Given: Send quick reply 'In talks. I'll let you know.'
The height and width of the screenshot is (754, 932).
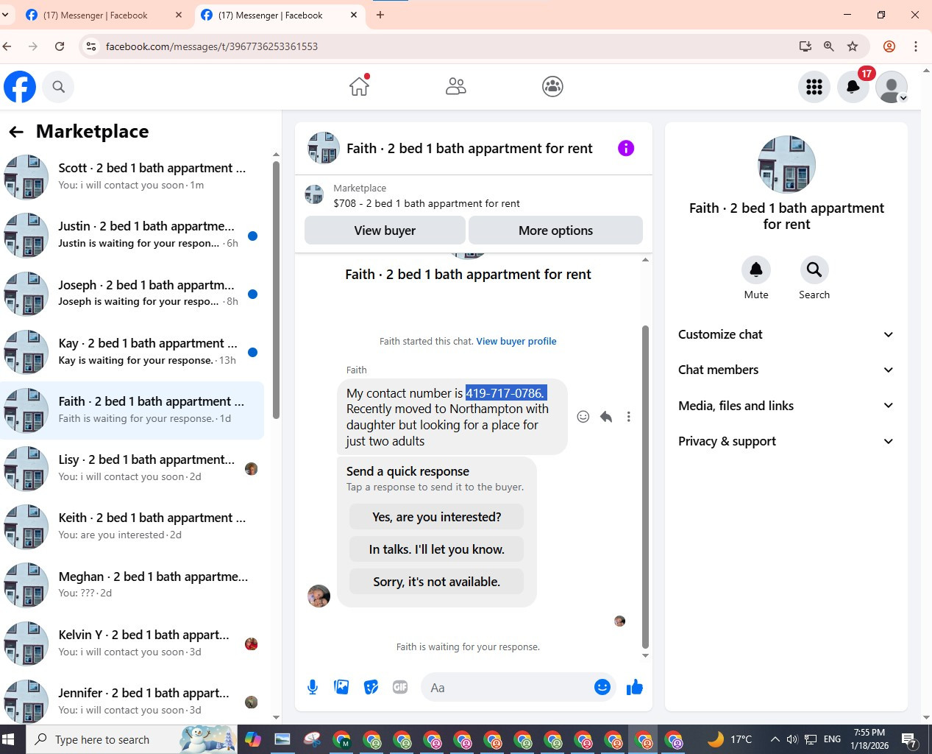Looking at the screenshot, I should (x=437, y=549).
